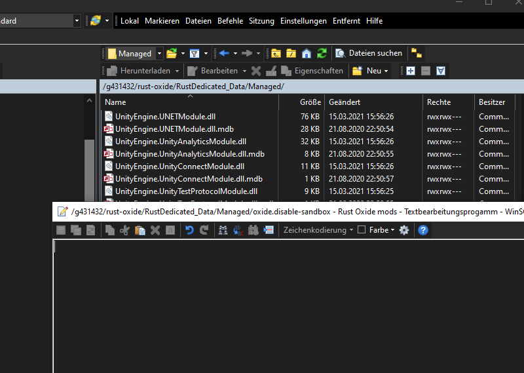The height and width of the screenshot is (373, 524).
Task: Expand the forward history dropdown arrow
Action: pyautogui.click(x=258, y=54)
